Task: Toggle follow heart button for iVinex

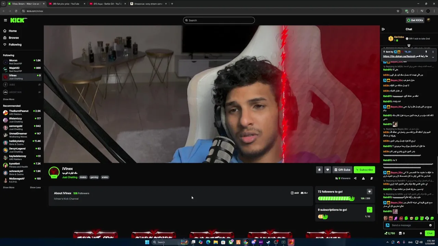Action: tap(327, 170)
